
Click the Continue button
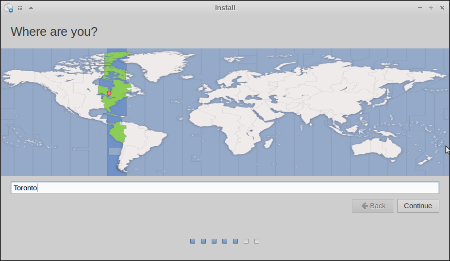point(418,206)
